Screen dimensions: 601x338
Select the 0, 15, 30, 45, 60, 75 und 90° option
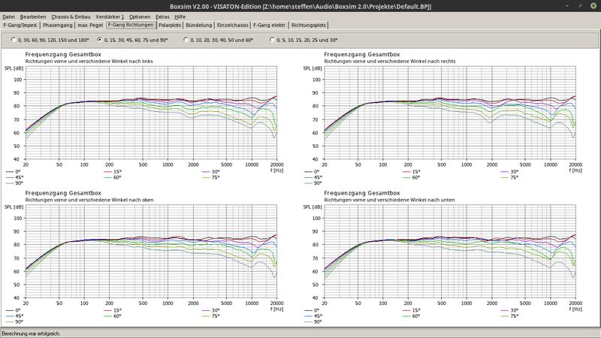click(100, 39)
